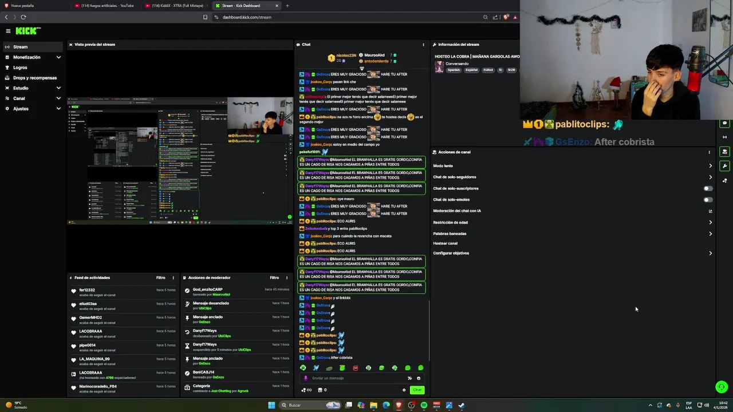
Task: Toggle Chat de solo-emotes switch
Action: [708, 200]
